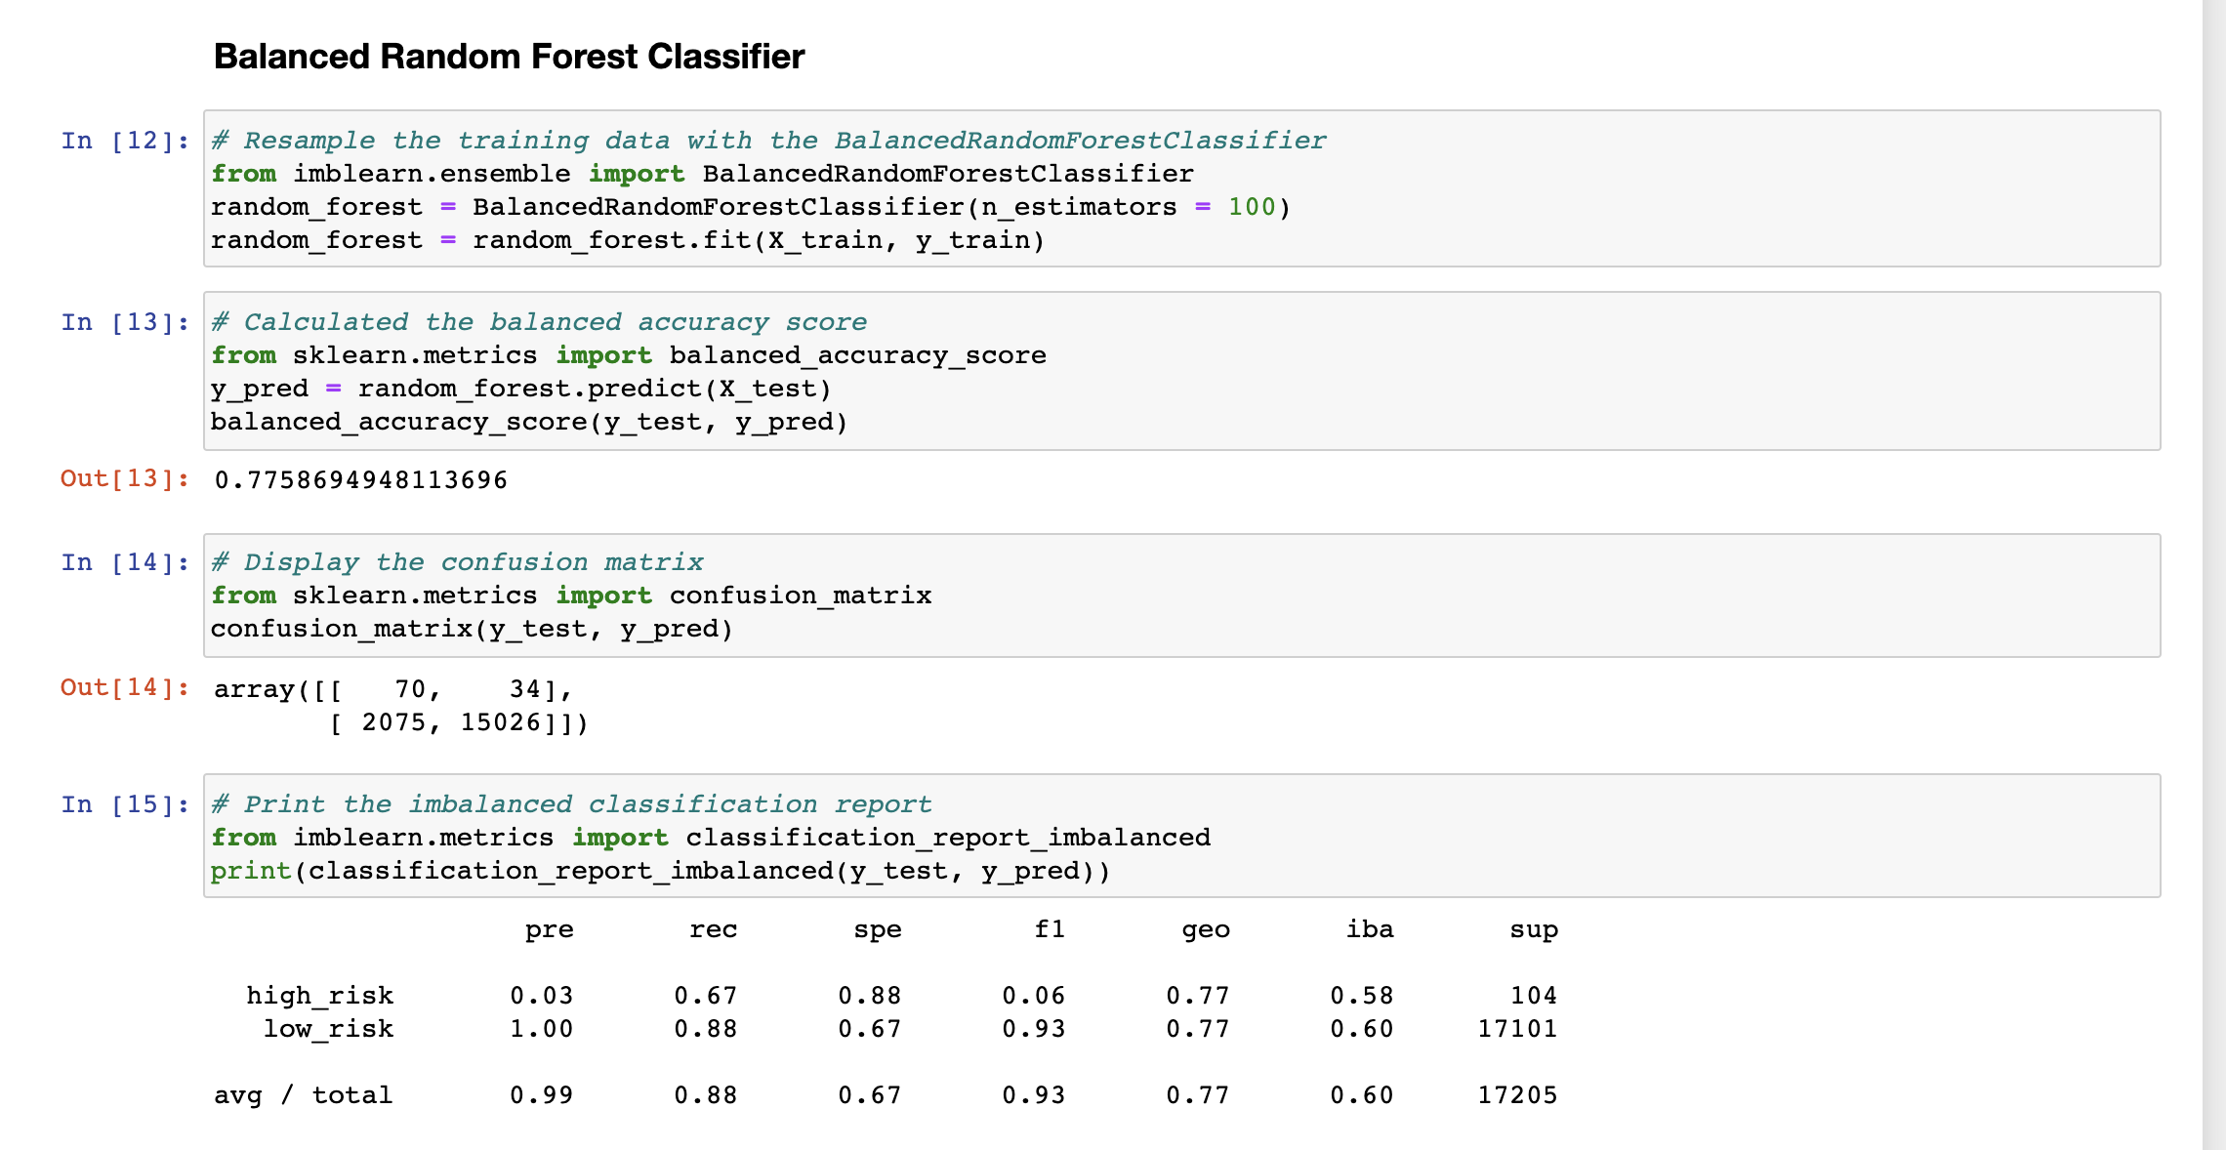Click the random_forest.fit code line

pyautogui.click(x=627, y=239)
